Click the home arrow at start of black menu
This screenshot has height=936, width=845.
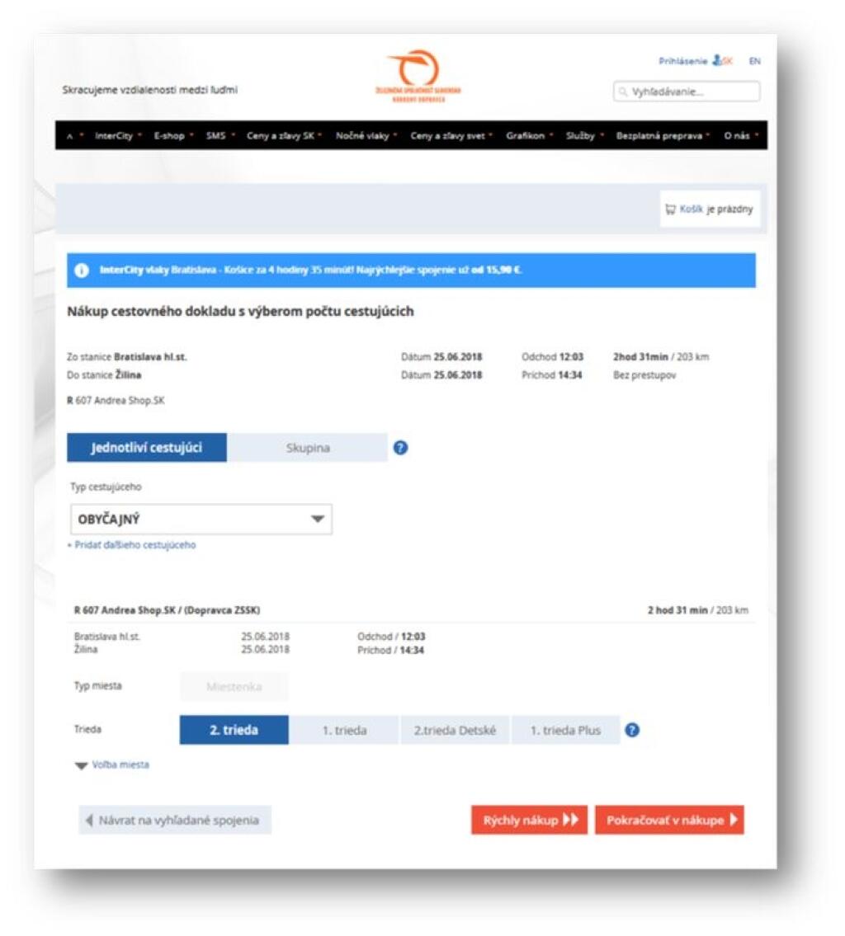[70, 136]
